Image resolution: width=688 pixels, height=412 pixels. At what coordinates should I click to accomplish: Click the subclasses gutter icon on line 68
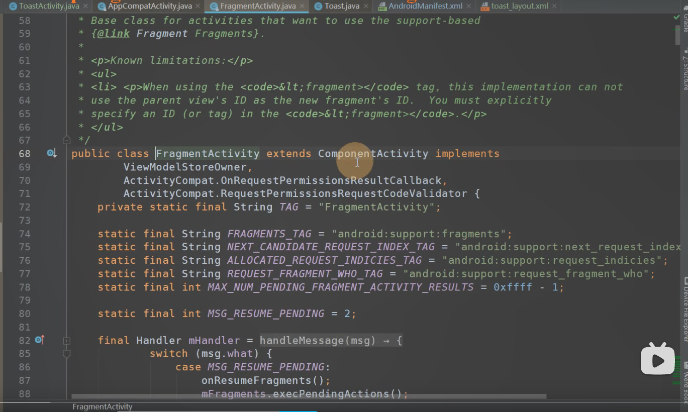[x=51, y=153]
